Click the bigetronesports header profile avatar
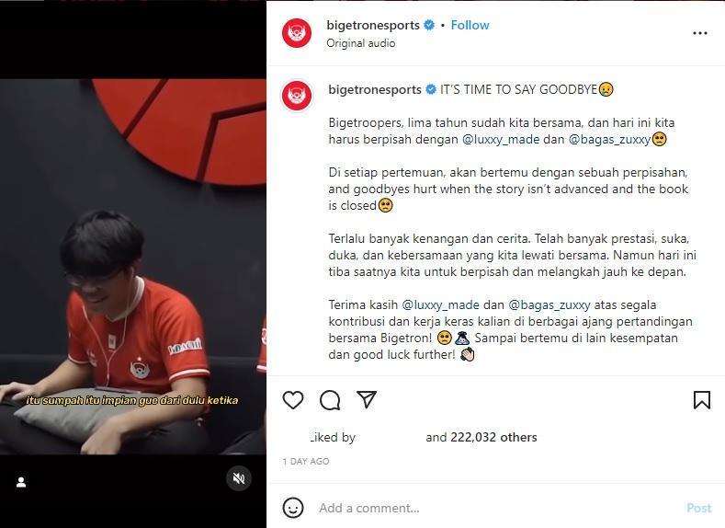Image resolution: width=725 pixels, height=528 pixels. pyautogui.click(x=297, y=33)
